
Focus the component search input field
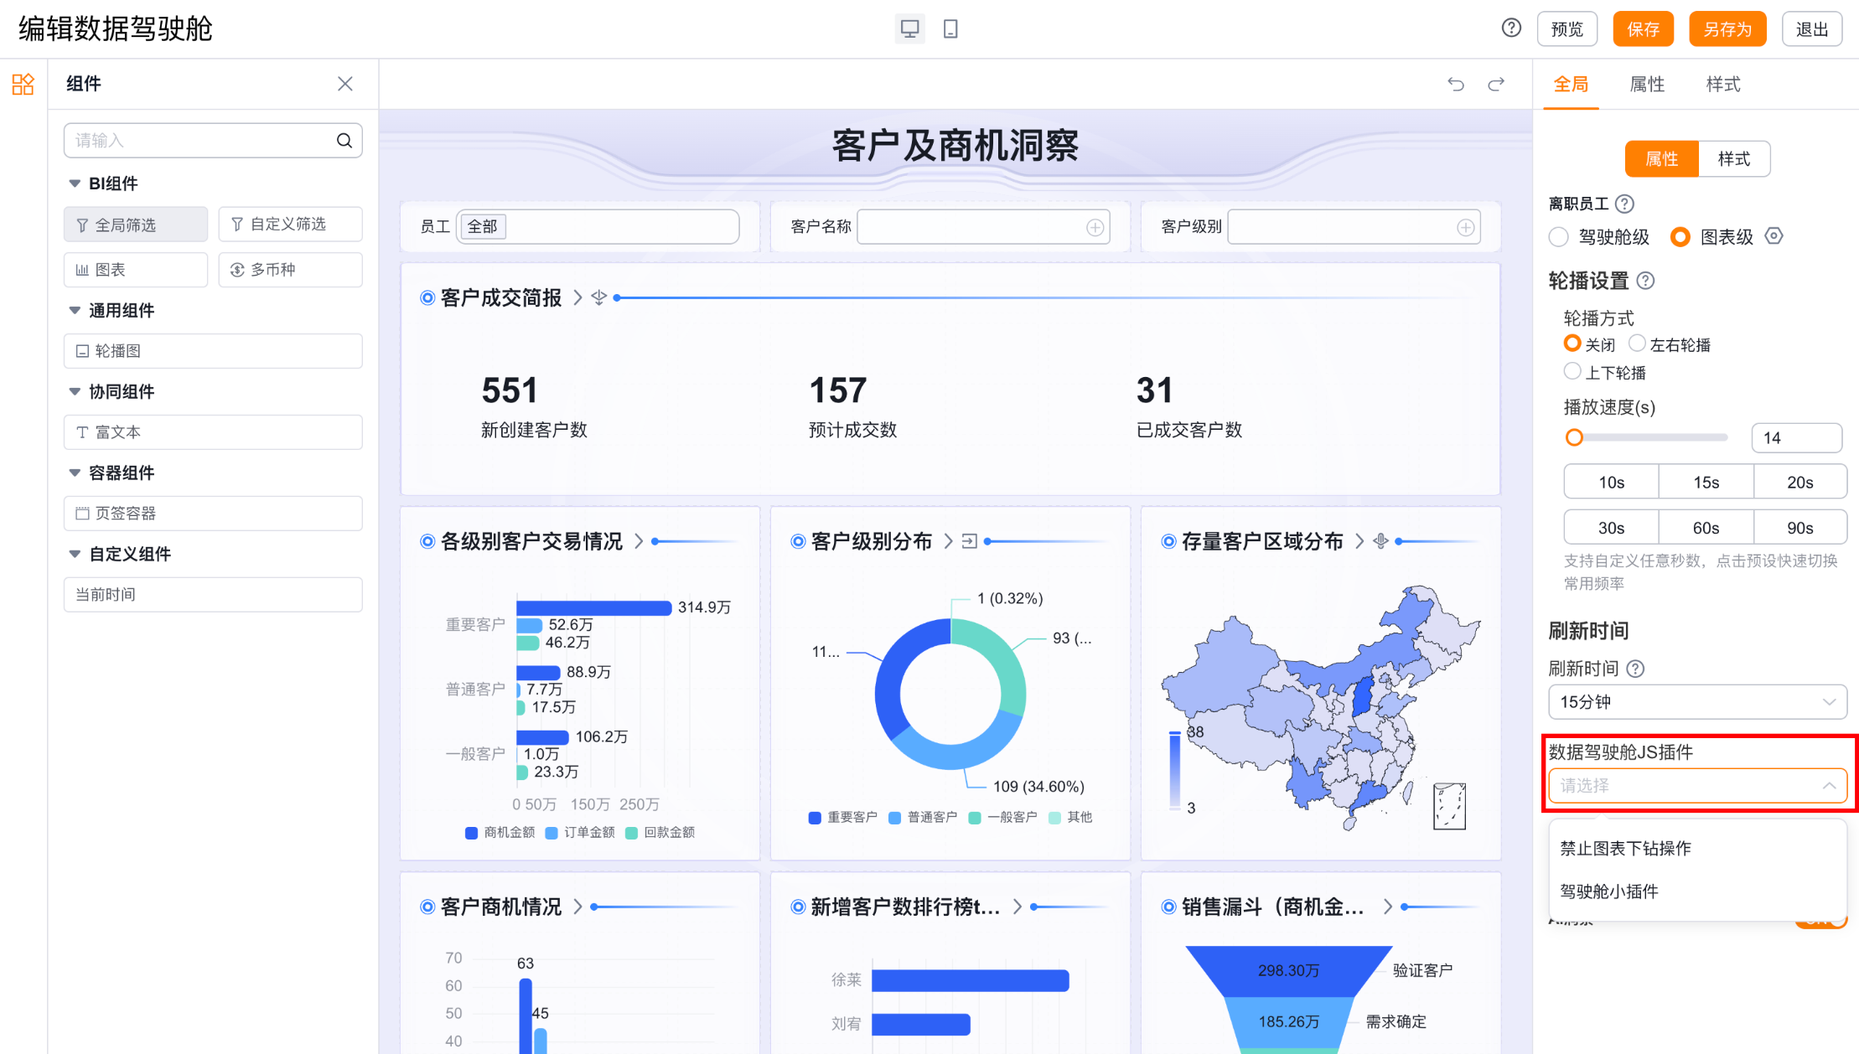click(x=213, y=141)
